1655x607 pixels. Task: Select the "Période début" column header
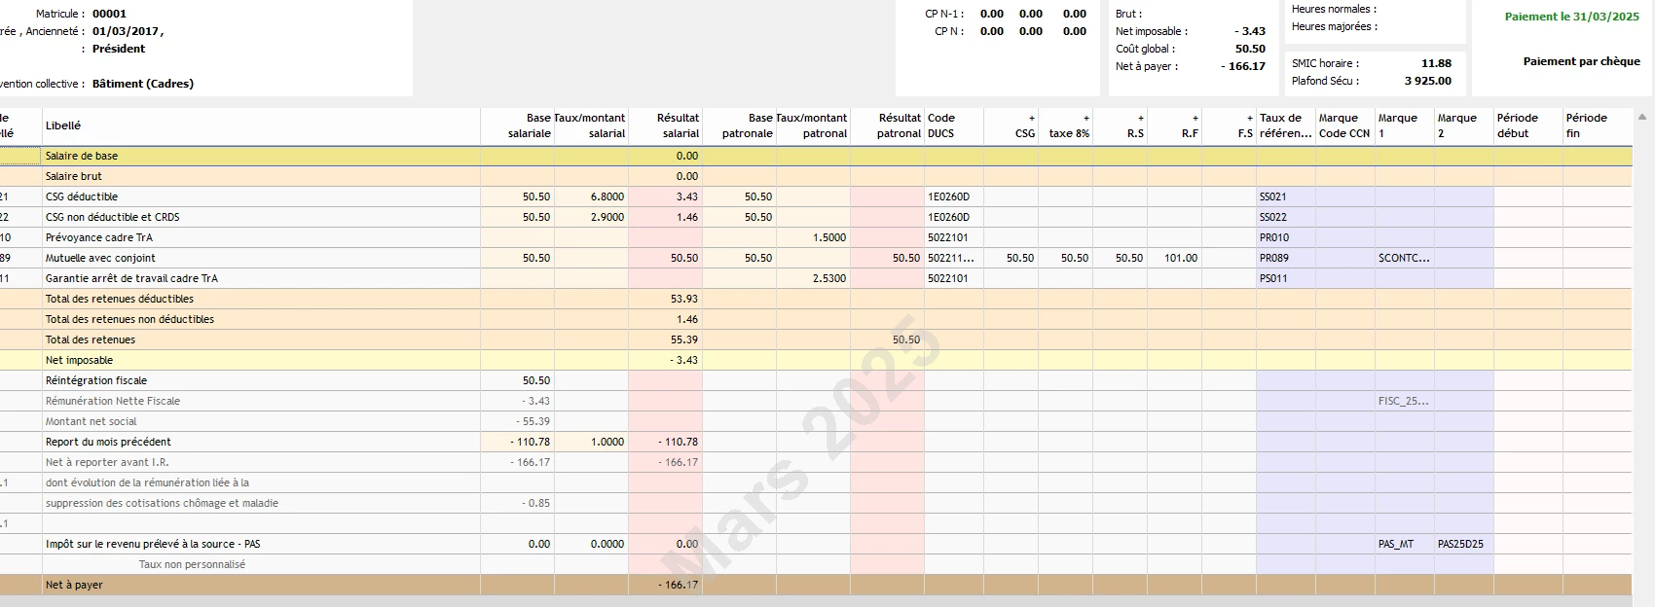click(1527, 126)
